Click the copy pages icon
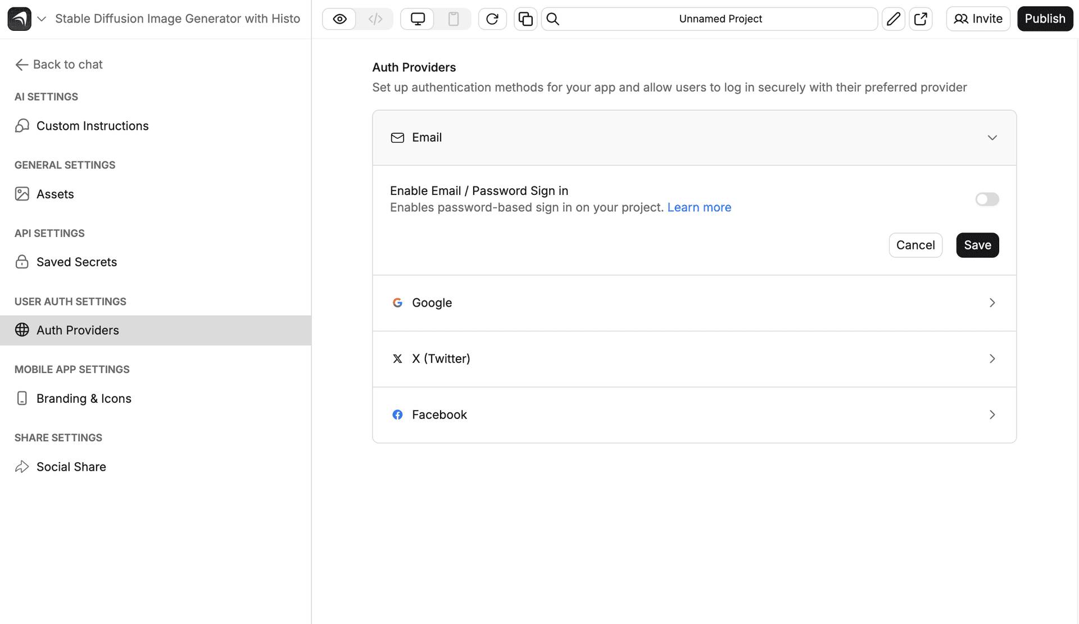Viewport: 1079px width, 624px height. (525, 19)
